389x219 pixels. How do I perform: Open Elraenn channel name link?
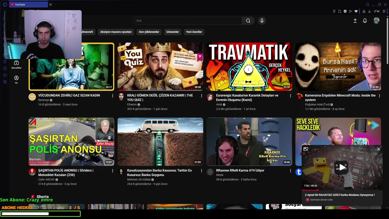click(132, 105)
